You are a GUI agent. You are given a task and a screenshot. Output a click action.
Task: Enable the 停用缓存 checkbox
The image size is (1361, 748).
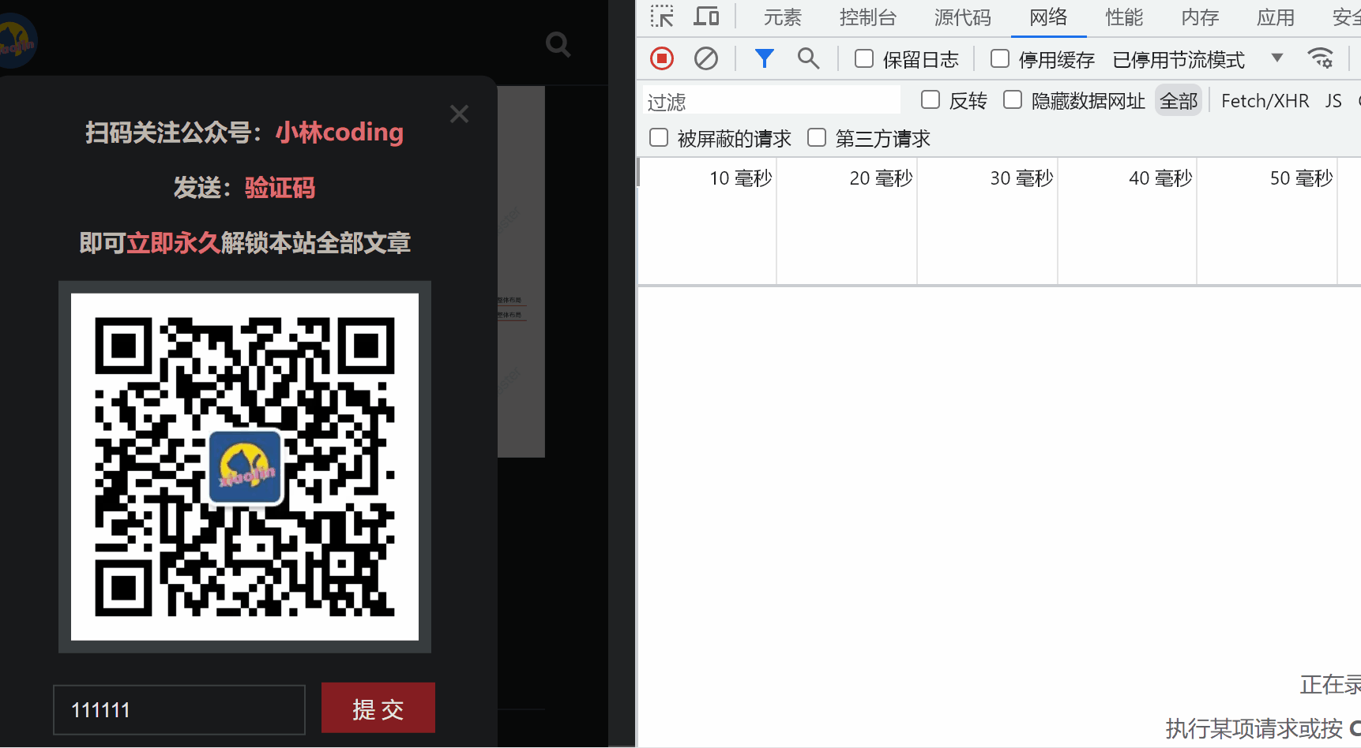point(1000,59)
